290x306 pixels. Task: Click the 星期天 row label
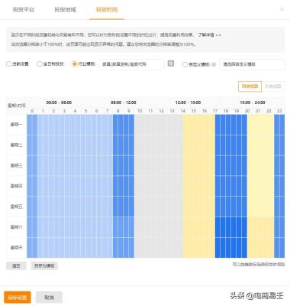point(17,248)
